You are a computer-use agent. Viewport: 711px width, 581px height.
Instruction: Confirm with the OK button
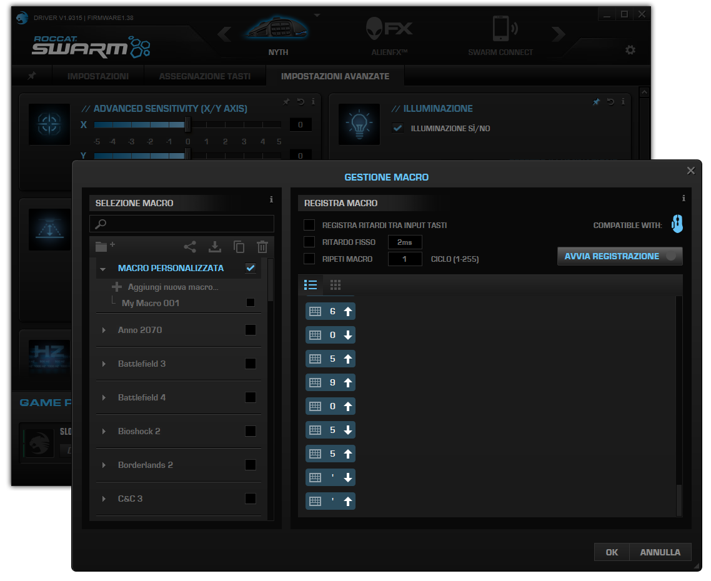[x=612, y=552]
